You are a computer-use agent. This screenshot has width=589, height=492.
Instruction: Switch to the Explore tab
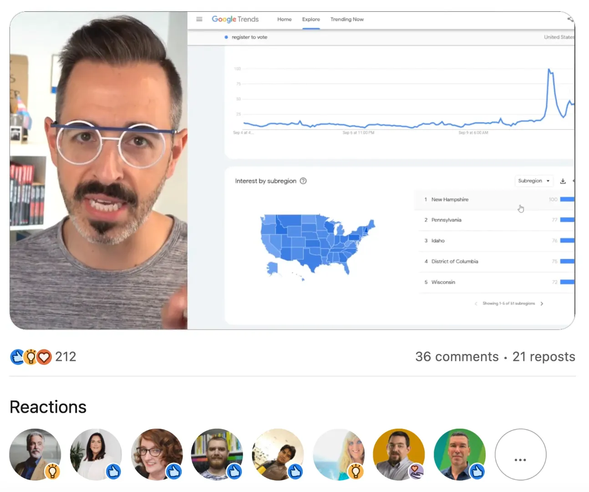click(311, 19)
